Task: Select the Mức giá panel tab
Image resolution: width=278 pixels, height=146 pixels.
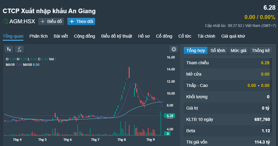Action: click(x=238, y=51)
